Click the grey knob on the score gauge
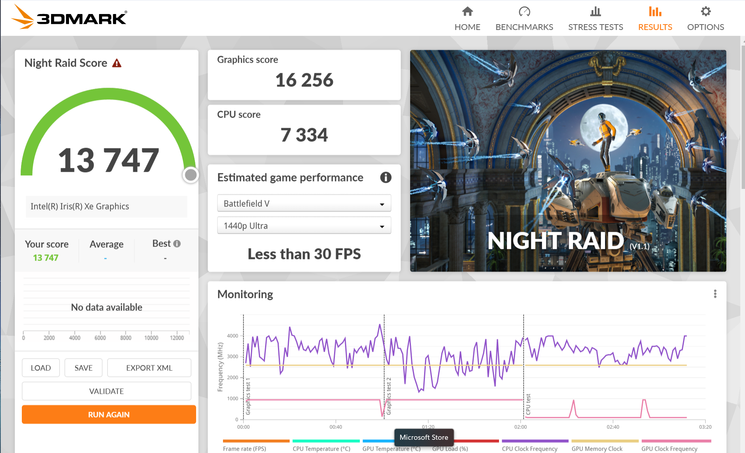This screenshot has width=745, height=453. (191, 175)
